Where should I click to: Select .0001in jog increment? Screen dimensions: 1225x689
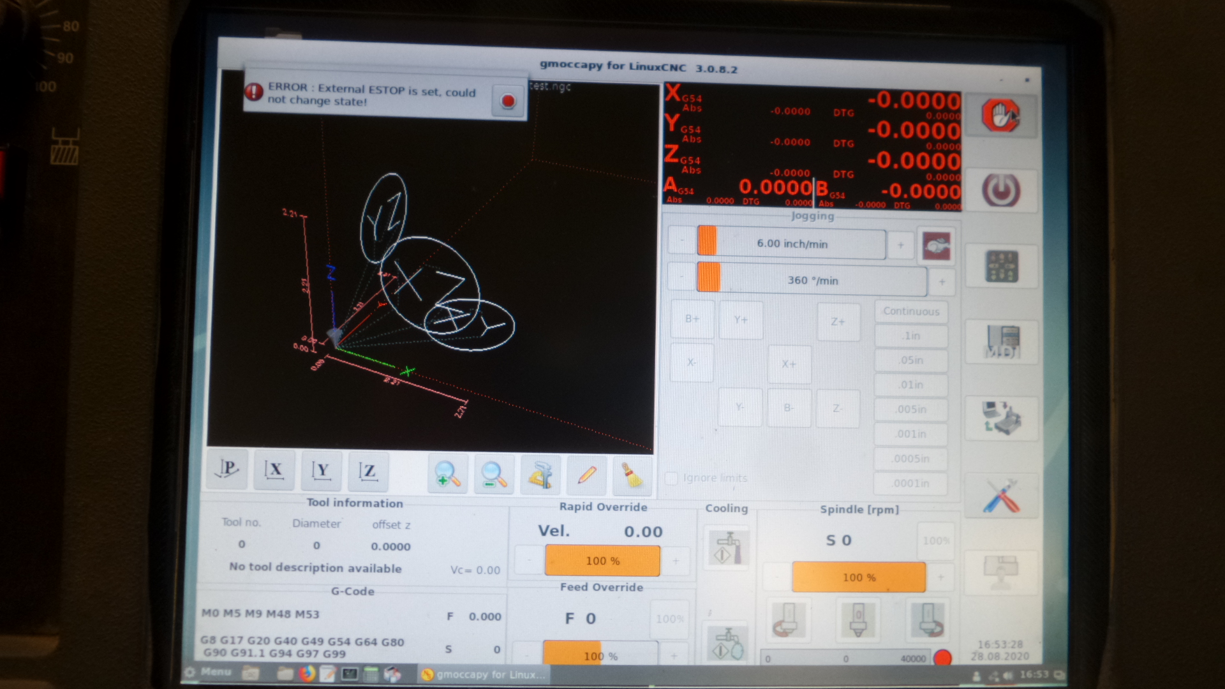[911, 484]
